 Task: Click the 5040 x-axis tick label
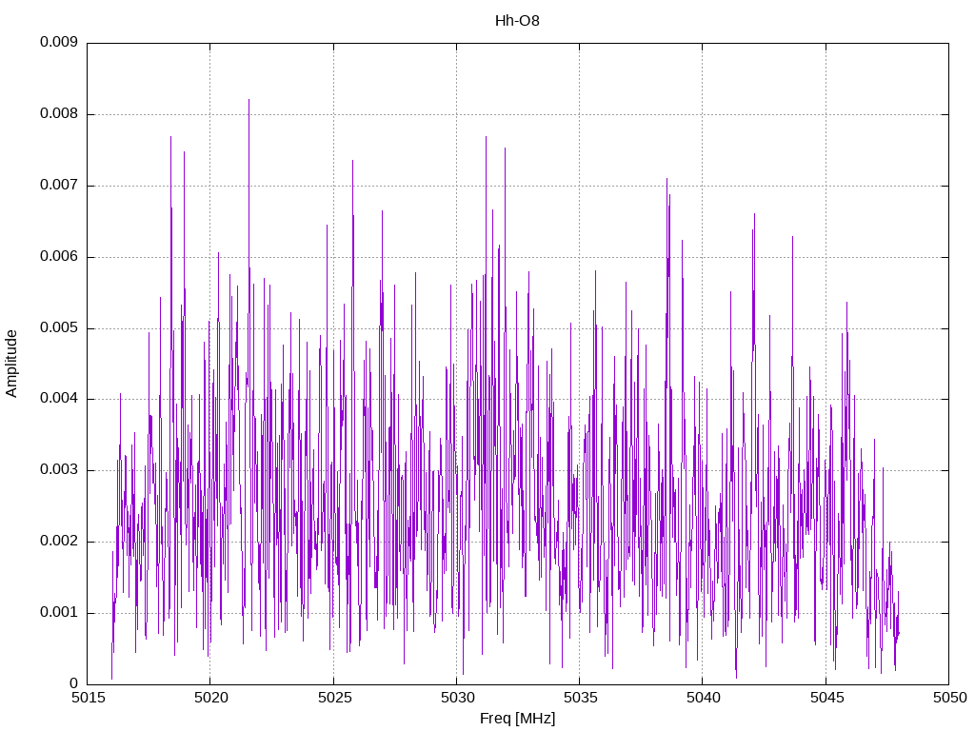coord(704,698)
